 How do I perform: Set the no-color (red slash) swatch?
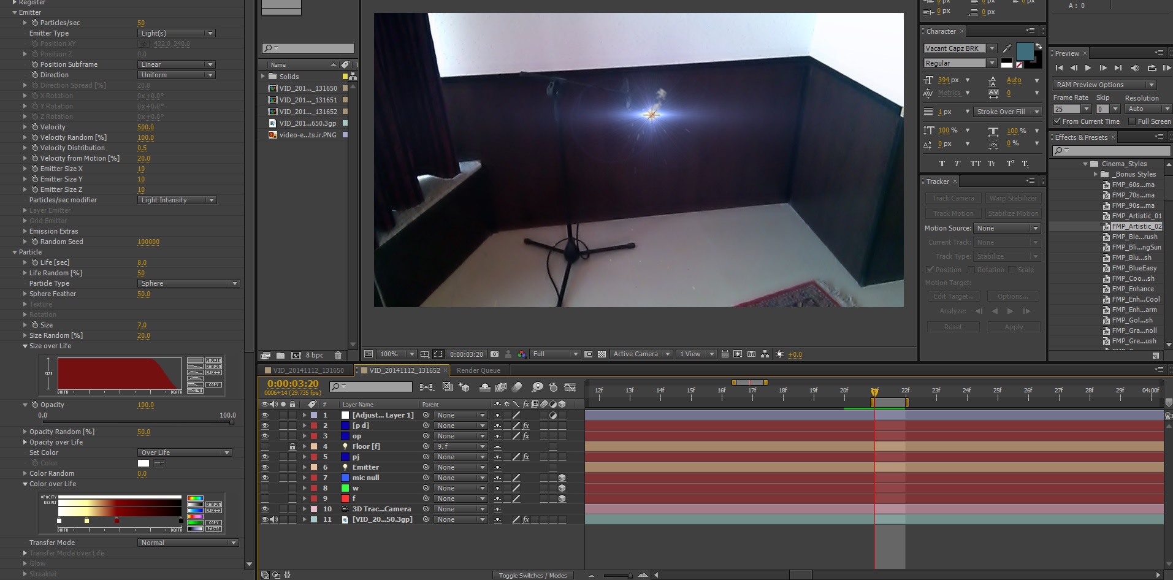click(1019, 64)
